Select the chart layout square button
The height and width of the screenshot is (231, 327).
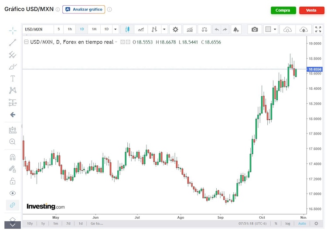tap(268, 29)
